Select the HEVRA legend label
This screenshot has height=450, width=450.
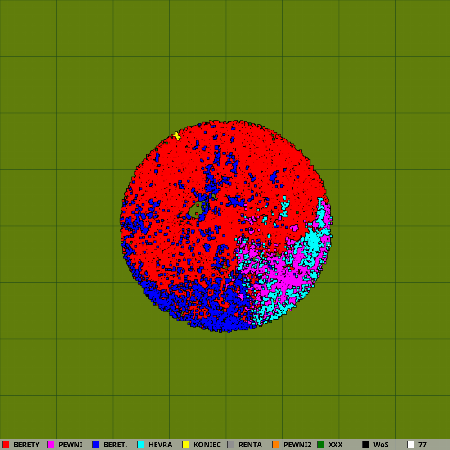click(160, 445)
